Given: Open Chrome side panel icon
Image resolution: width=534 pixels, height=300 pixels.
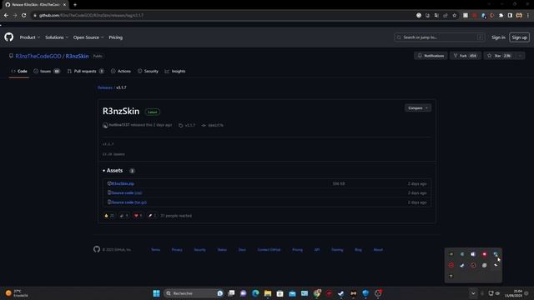Looking at the screenshot, I should [x=510, y=15].
